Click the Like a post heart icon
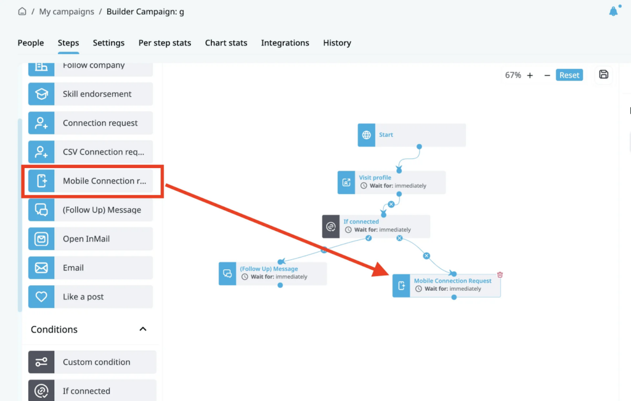The image size is (631, 401). 41,297
